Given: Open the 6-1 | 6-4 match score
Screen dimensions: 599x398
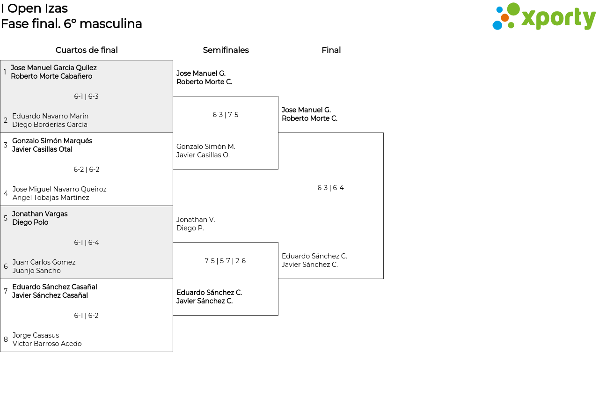Looking at the screenshot, I should (x=86, y=243).
